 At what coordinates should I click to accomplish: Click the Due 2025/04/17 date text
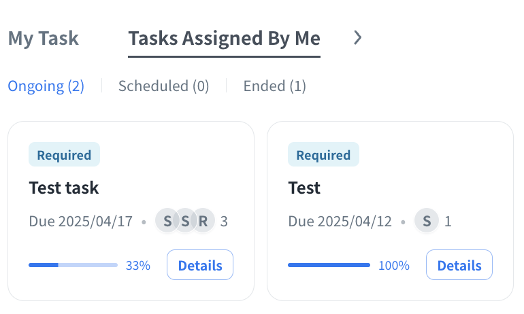click(81, 221)
